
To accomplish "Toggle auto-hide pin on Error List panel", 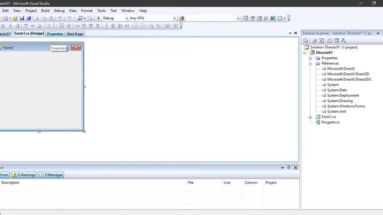I will point(288,167).
